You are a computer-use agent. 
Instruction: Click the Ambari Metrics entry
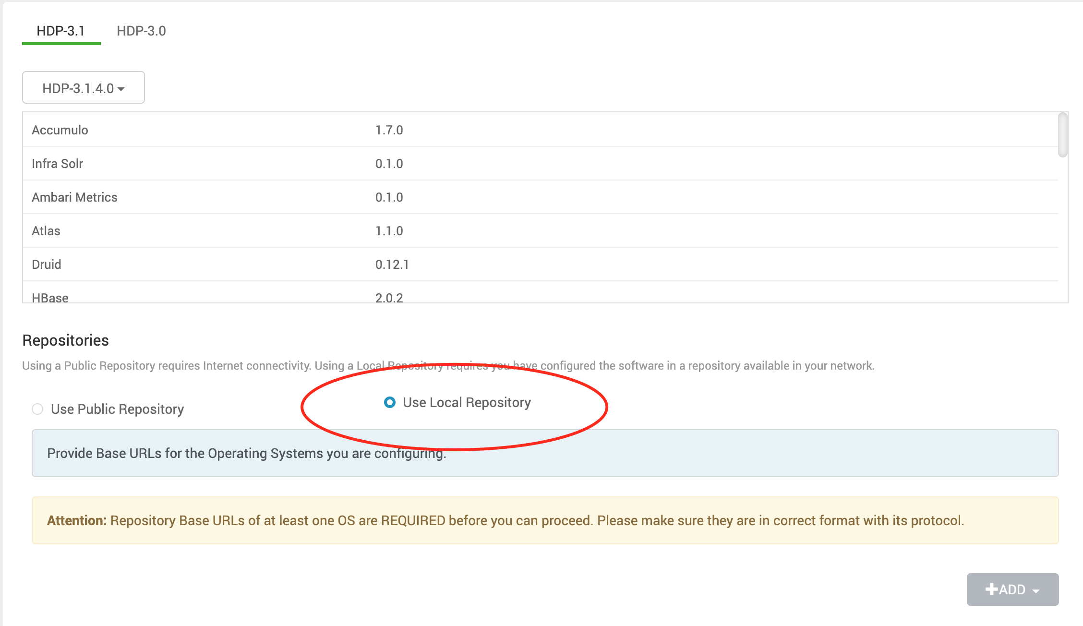[74, 197]
